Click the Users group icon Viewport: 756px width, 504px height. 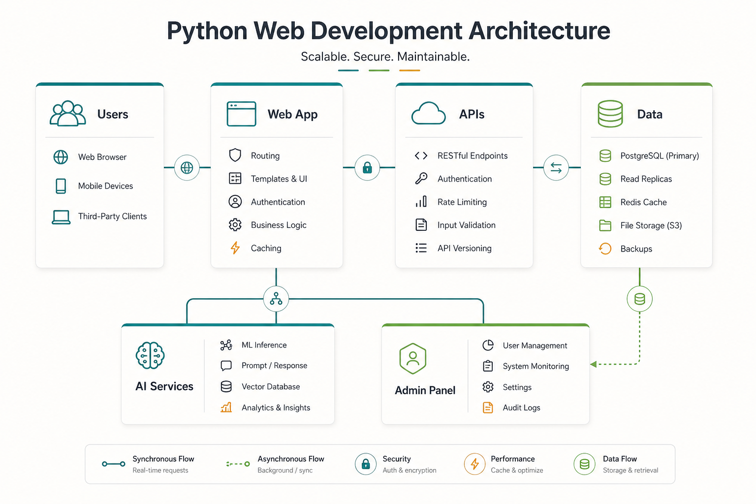click(68, 114)
